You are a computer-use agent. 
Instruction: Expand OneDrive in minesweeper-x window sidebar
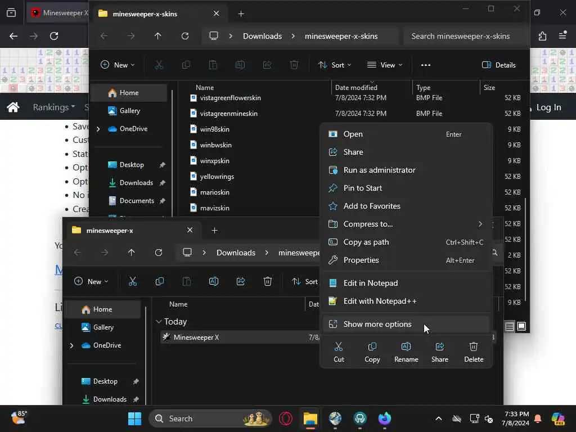(x=71, y=346)
